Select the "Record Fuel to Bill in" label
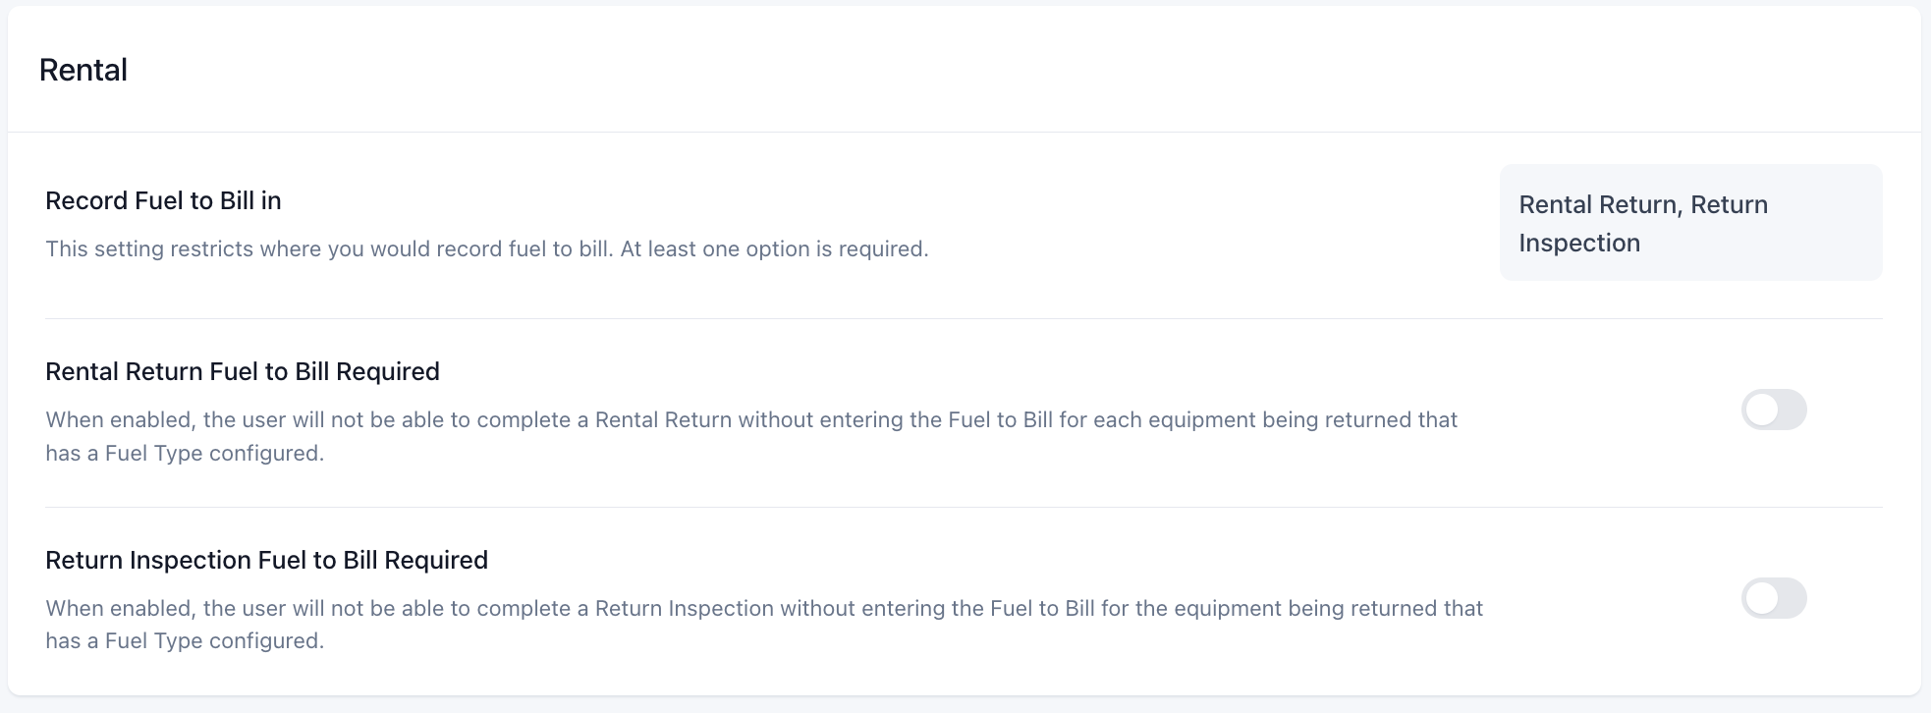The image size is (1931, 713). click(163, 200)
